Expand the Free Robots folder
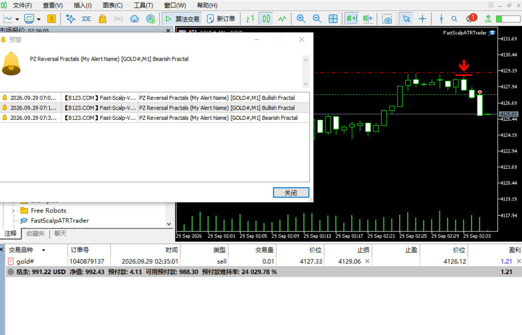The image size is (522, 335). click(x=13, y=211)
